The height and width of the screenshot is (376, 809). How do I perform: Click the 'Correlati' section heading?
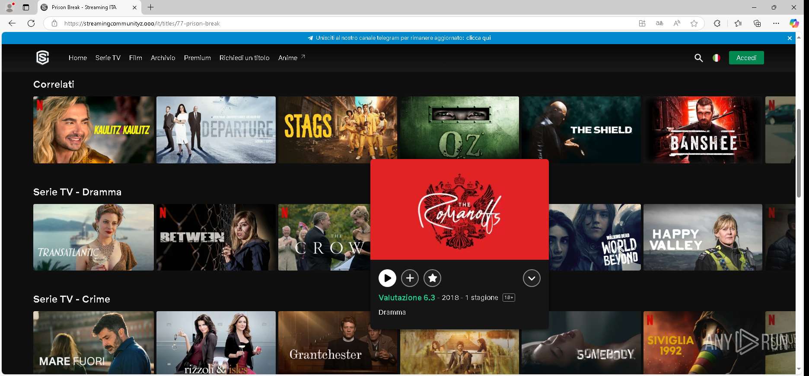pos(54,84)
